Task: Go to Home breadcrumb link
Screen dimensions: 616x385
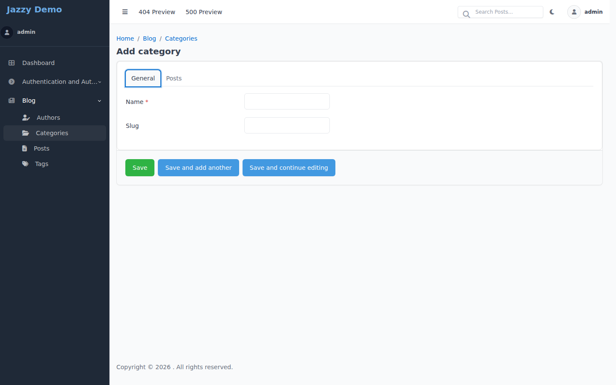Action: [125, 38]
